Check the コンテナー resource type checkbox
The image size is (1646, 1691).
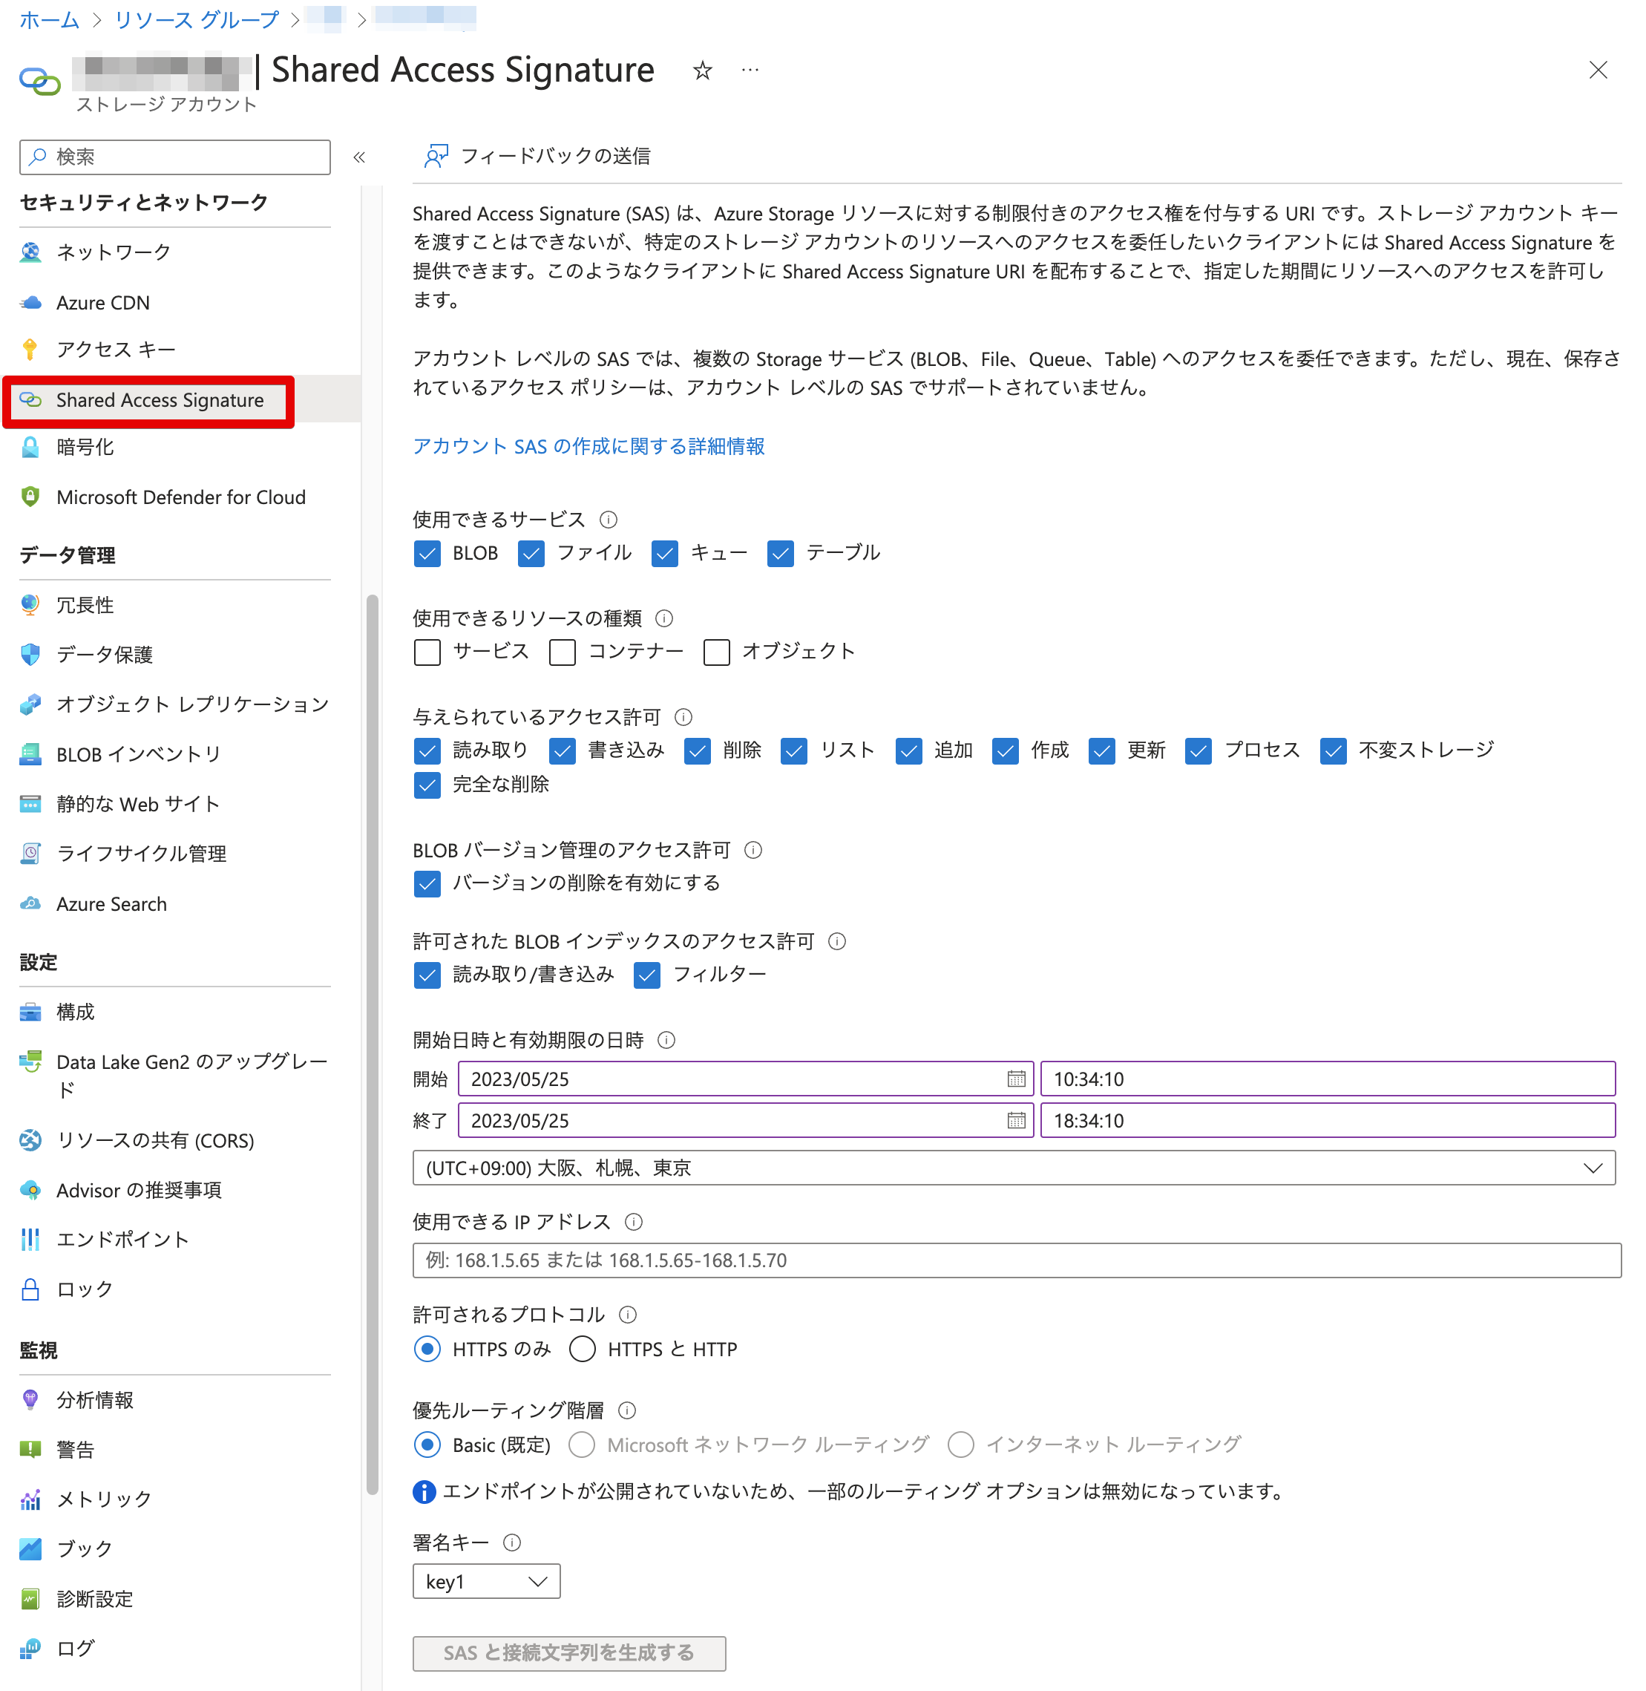(x=562, y=652)
